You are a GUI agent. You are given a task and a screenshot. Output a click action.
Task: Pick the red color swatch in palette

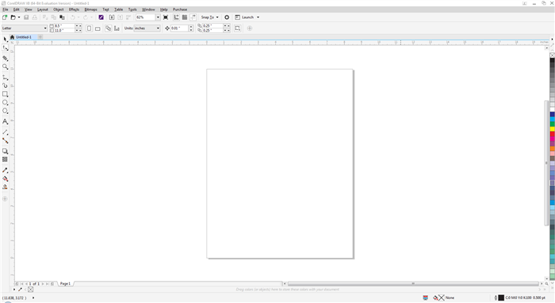552,134
